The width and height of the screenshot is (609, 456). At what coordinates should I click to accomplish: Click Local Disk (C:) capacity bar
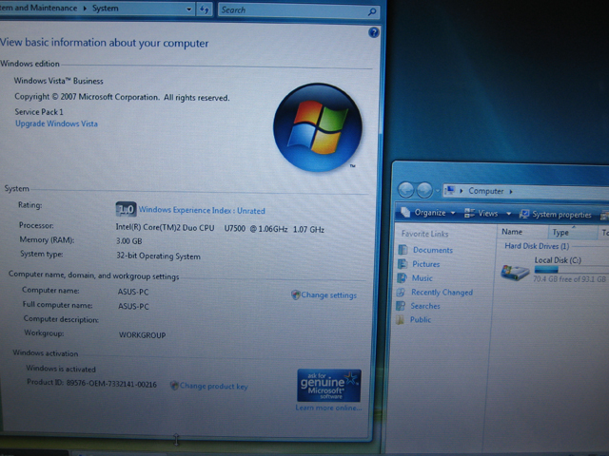[x=571, y=270]
